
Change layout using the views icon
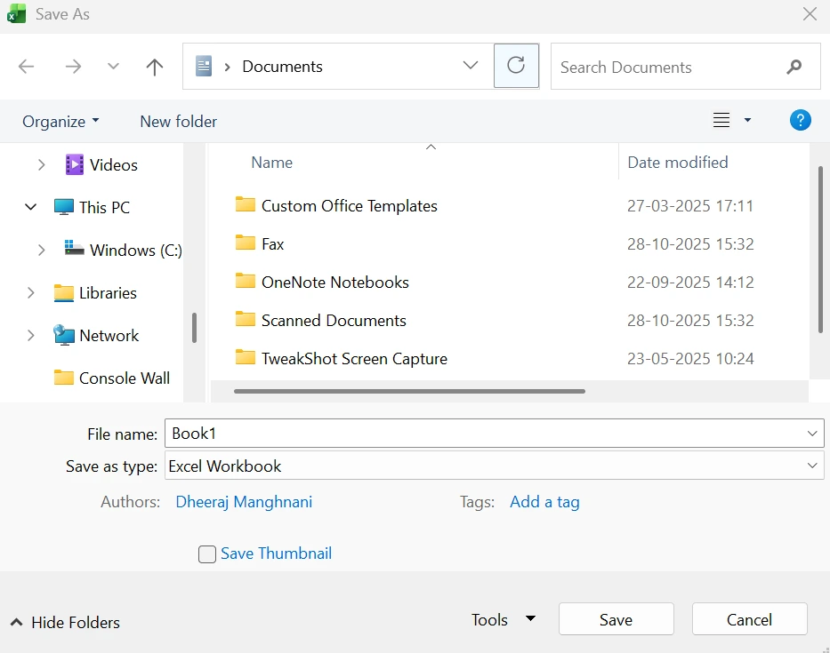(x=721, y=120)
